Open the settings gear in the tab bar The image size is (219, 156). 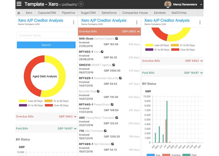tap(19, 13)
